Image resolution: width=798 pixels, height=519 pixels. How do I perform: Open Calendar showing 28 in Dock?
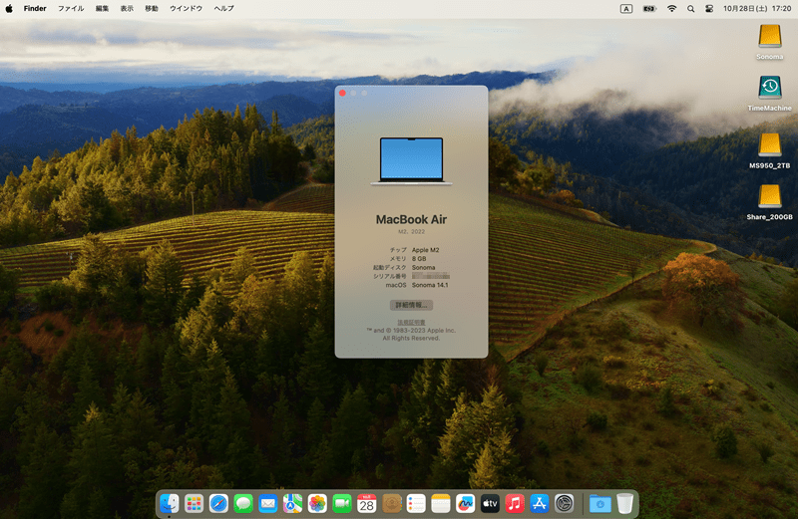pyautogui.click(x=366, y=504)
